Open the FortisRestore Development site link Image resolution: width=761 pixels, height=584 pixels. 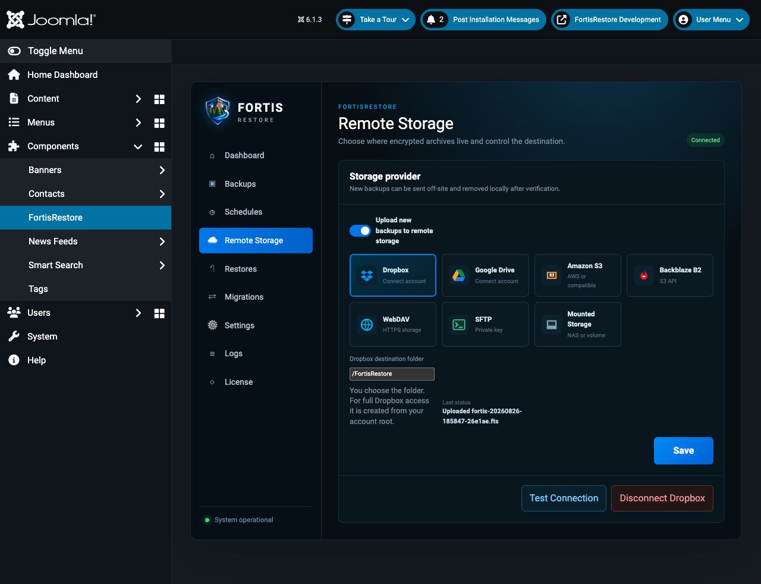click(x=609, y=20)
